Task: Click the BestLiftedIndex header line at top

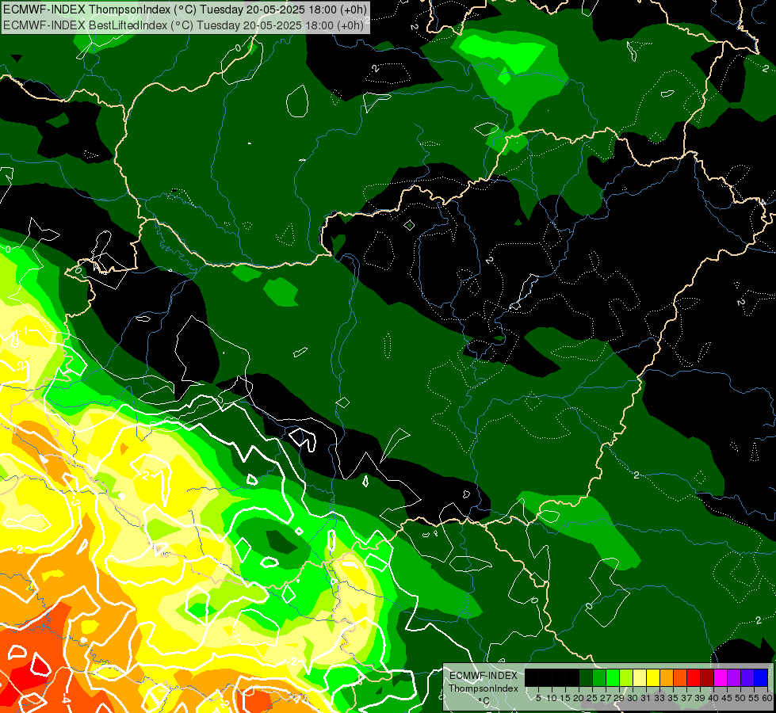Action: (184, 25)
